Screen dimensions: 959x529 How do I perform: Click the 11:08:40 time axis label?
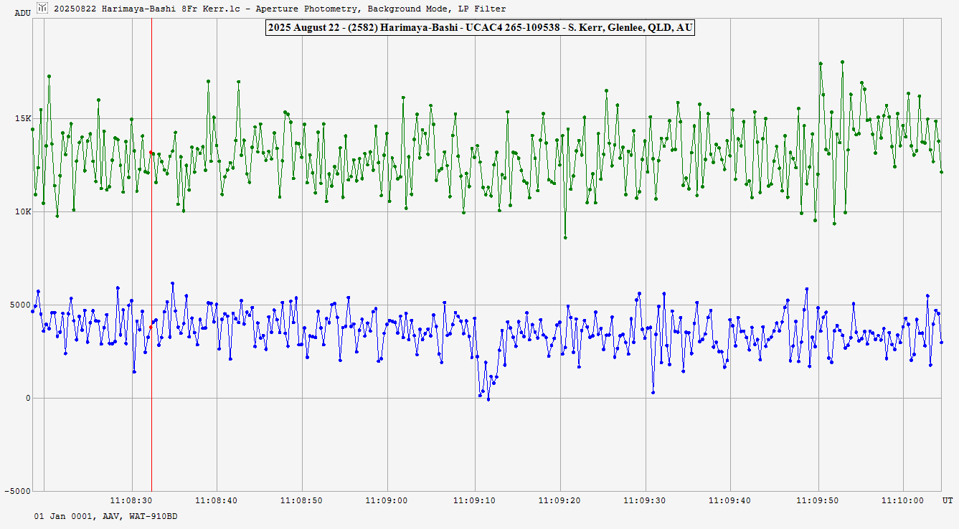coord(217,500)
